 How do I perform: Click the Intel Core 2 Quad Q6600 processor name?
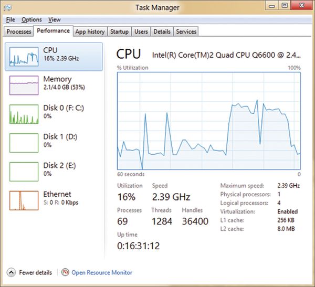226,55
